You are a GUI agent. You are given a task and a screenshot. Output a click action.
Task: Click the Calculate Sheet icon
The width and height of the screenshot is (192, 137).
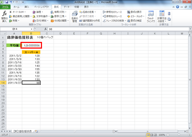coord(169,19)
